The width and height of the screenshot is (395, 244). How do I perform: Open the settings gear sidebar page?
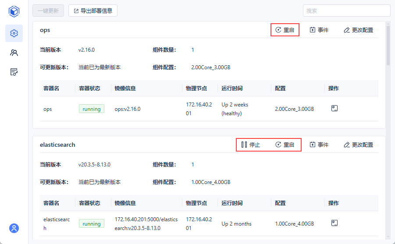click(x=14, y=33)
